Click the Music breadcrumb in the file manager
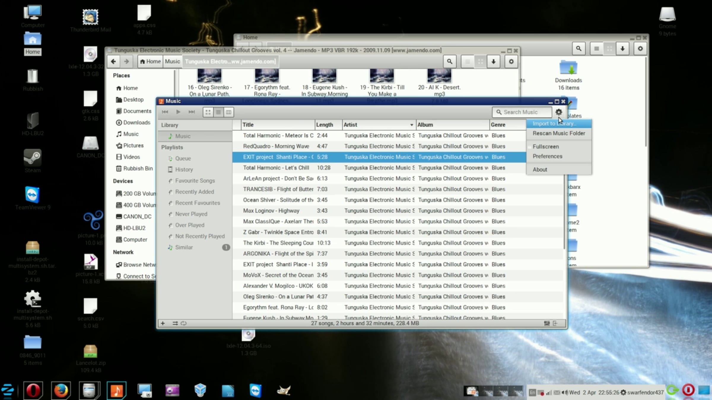 (x=172, y=61)
